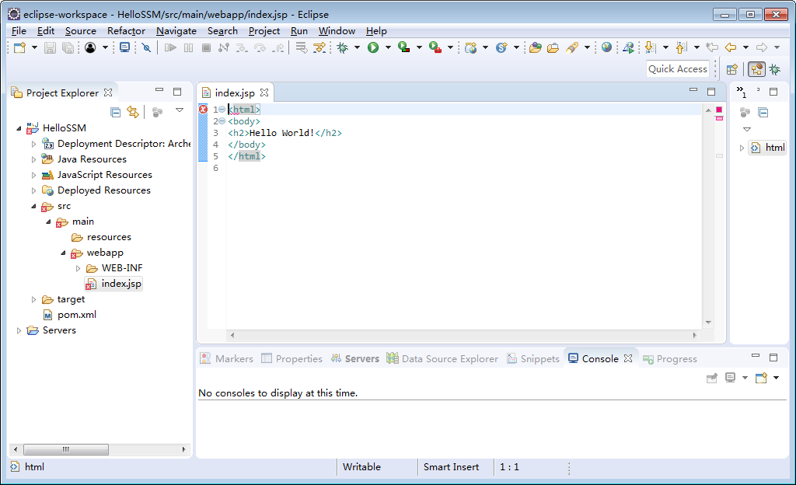The width and height of the screenshot is (796, 485).
Task: Open the Refactor menu
Action: click(126, 31)
